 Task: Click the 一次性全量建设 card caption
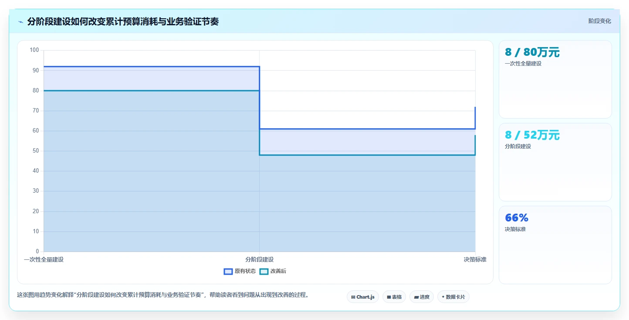click(523, 64)
